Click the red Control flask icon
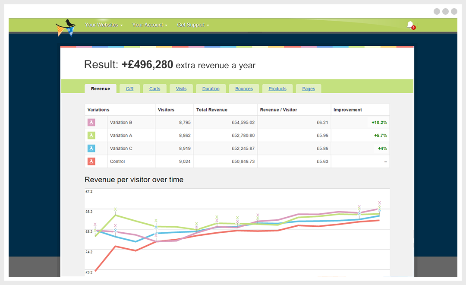 coord(91,161)
